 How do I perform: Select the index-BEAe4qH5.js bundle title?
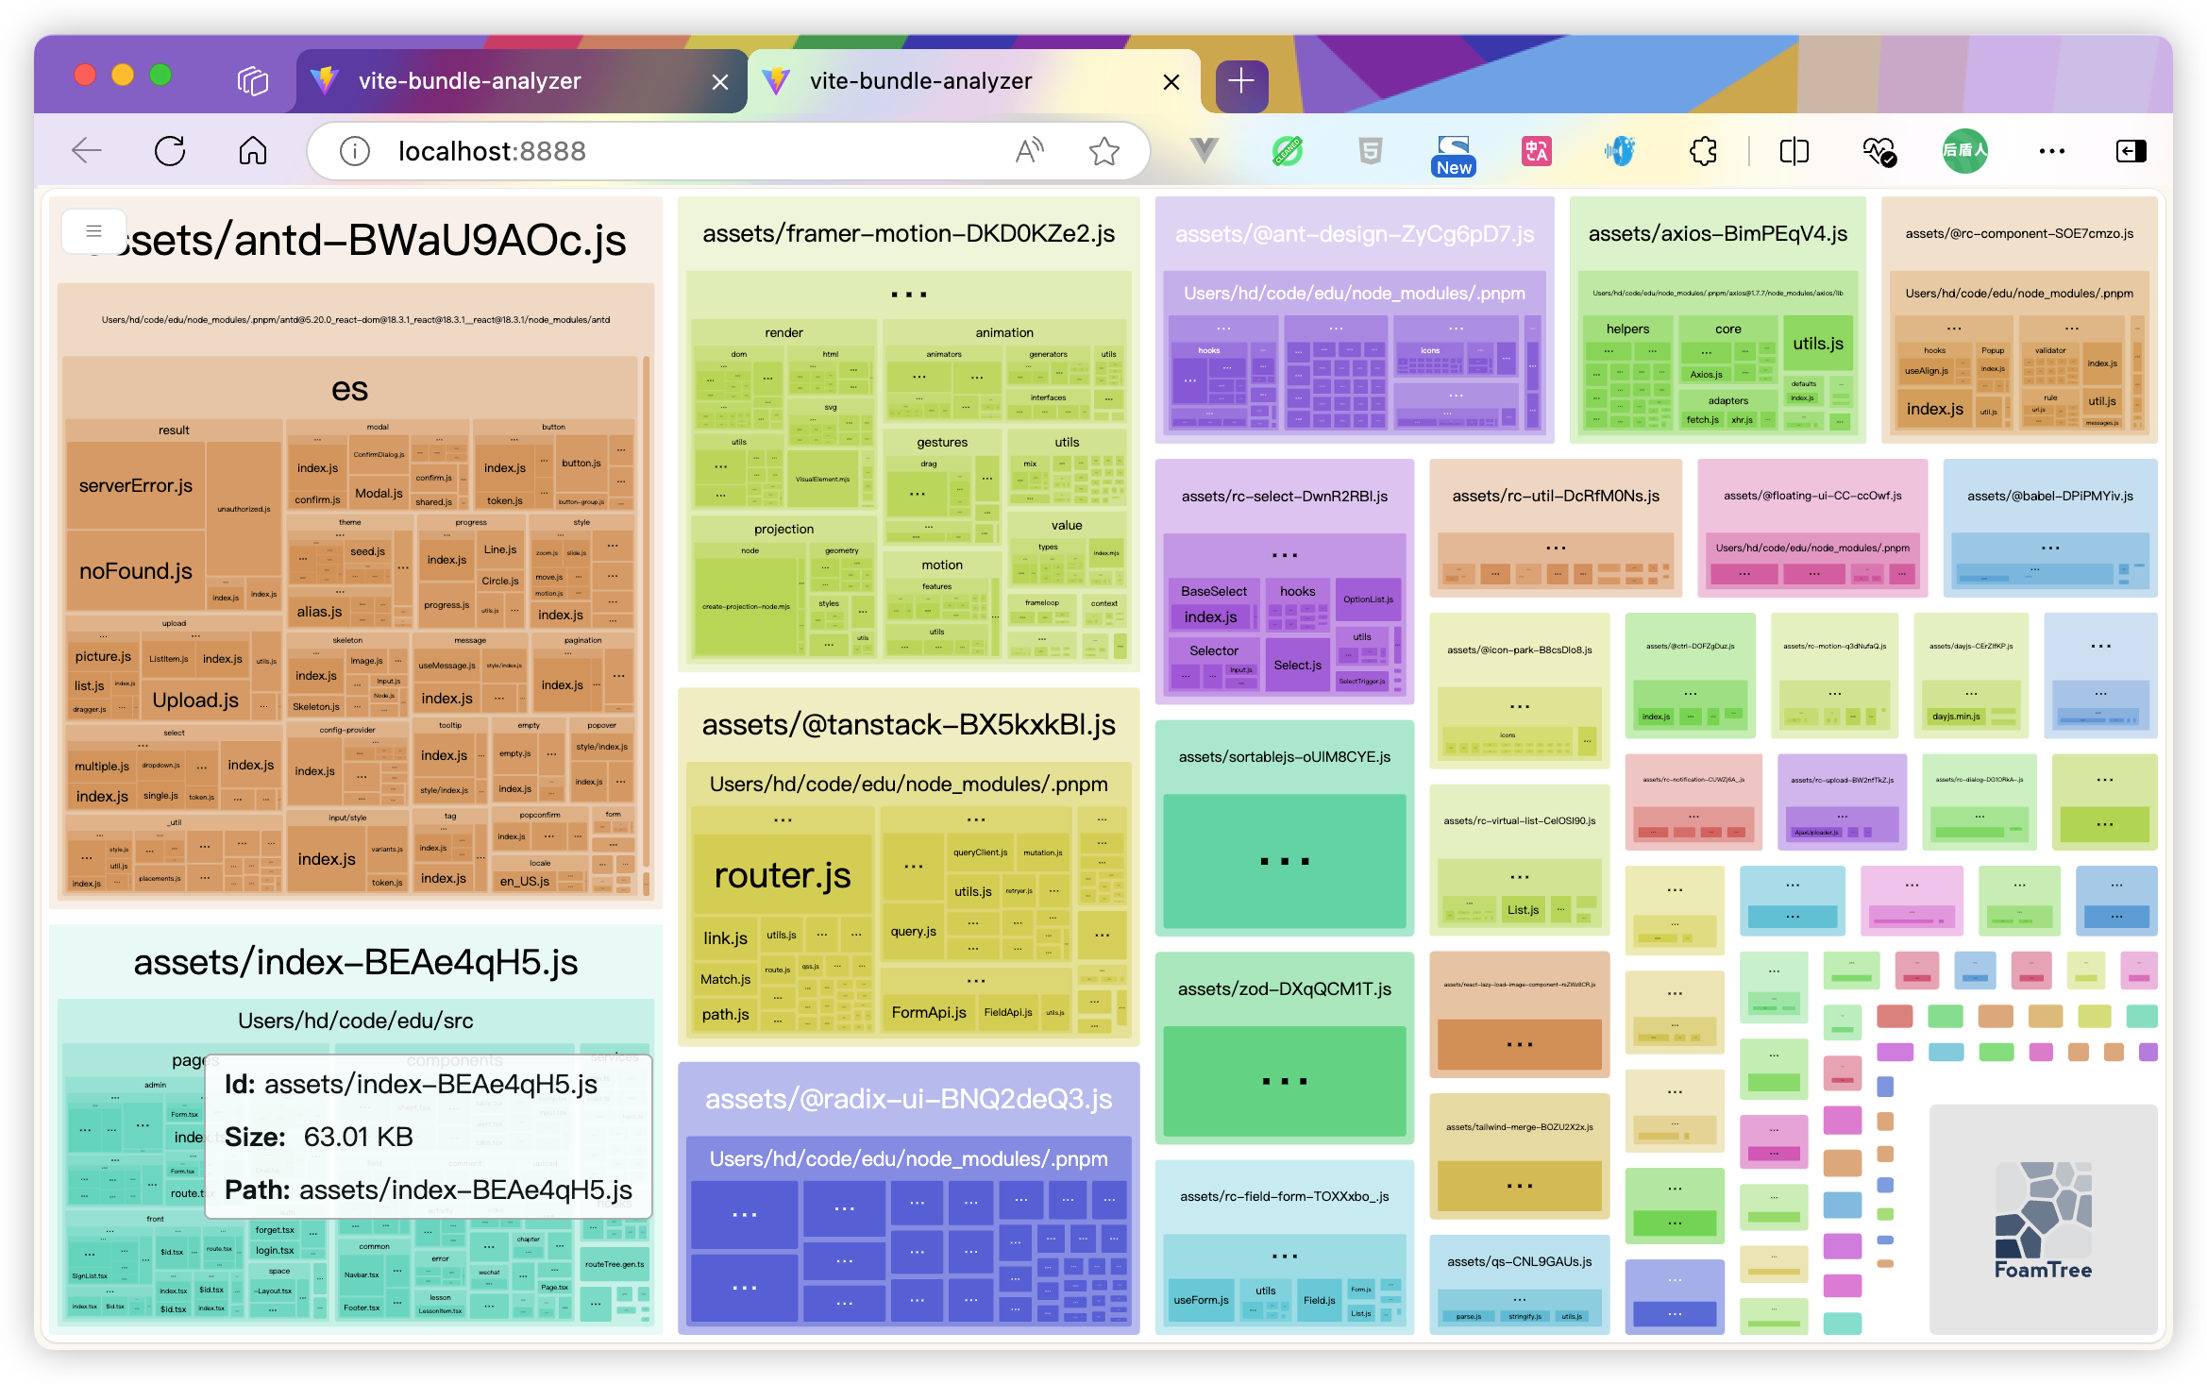[356, 962]
